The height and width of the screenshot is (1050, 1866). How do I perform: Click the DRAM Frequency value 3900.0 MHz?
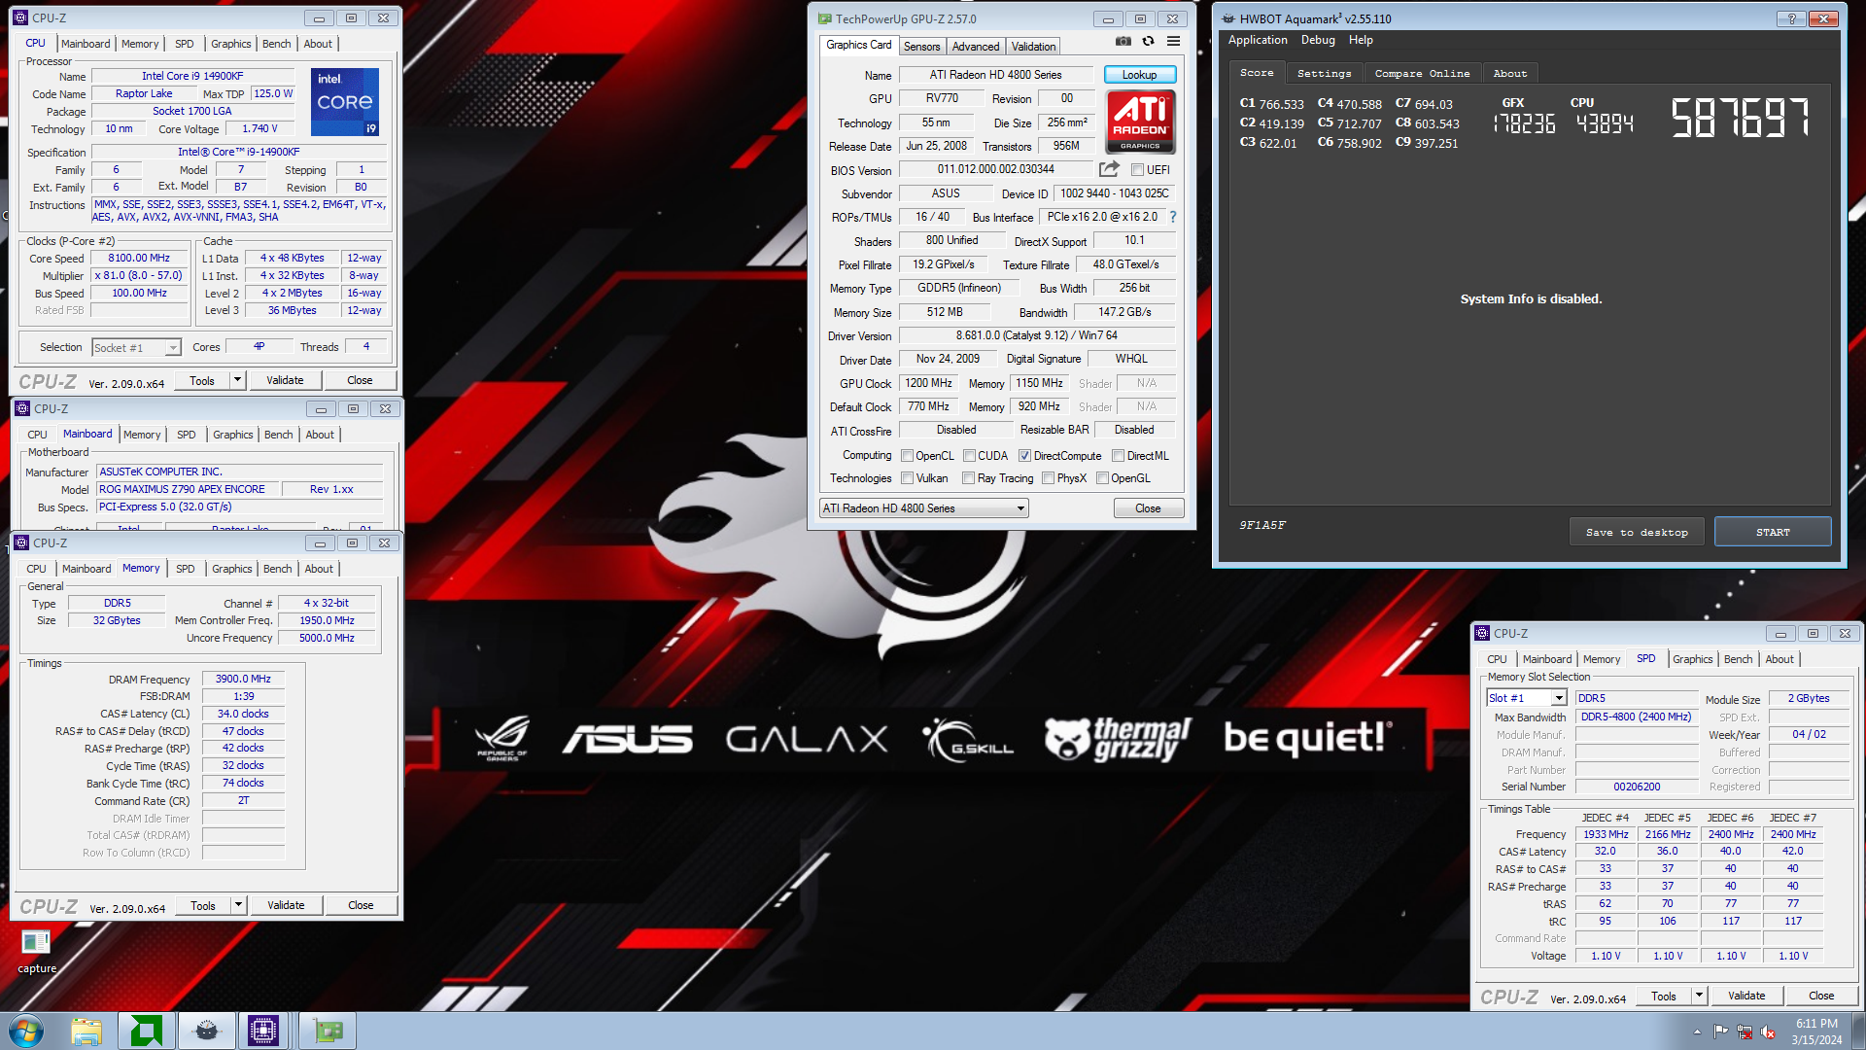tap(243, 680)
